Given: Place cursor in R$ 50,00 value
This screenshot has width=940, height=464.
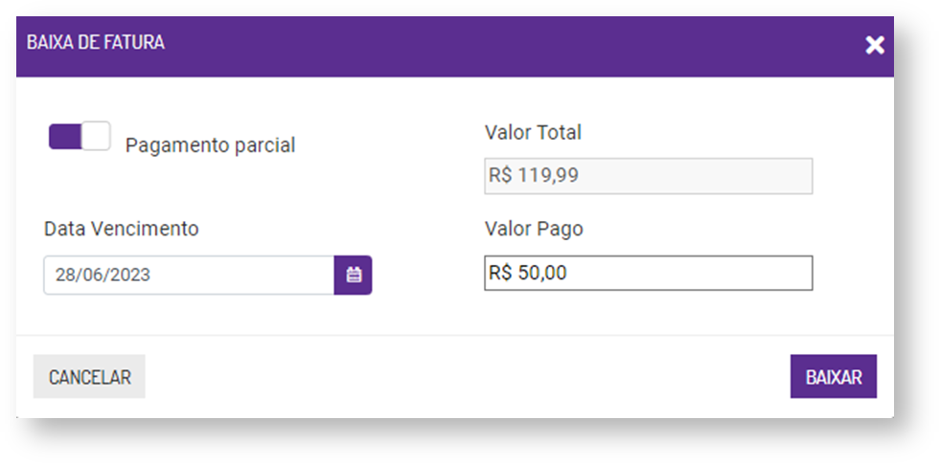Looking at the screenshot, I should tap(528, 273).
